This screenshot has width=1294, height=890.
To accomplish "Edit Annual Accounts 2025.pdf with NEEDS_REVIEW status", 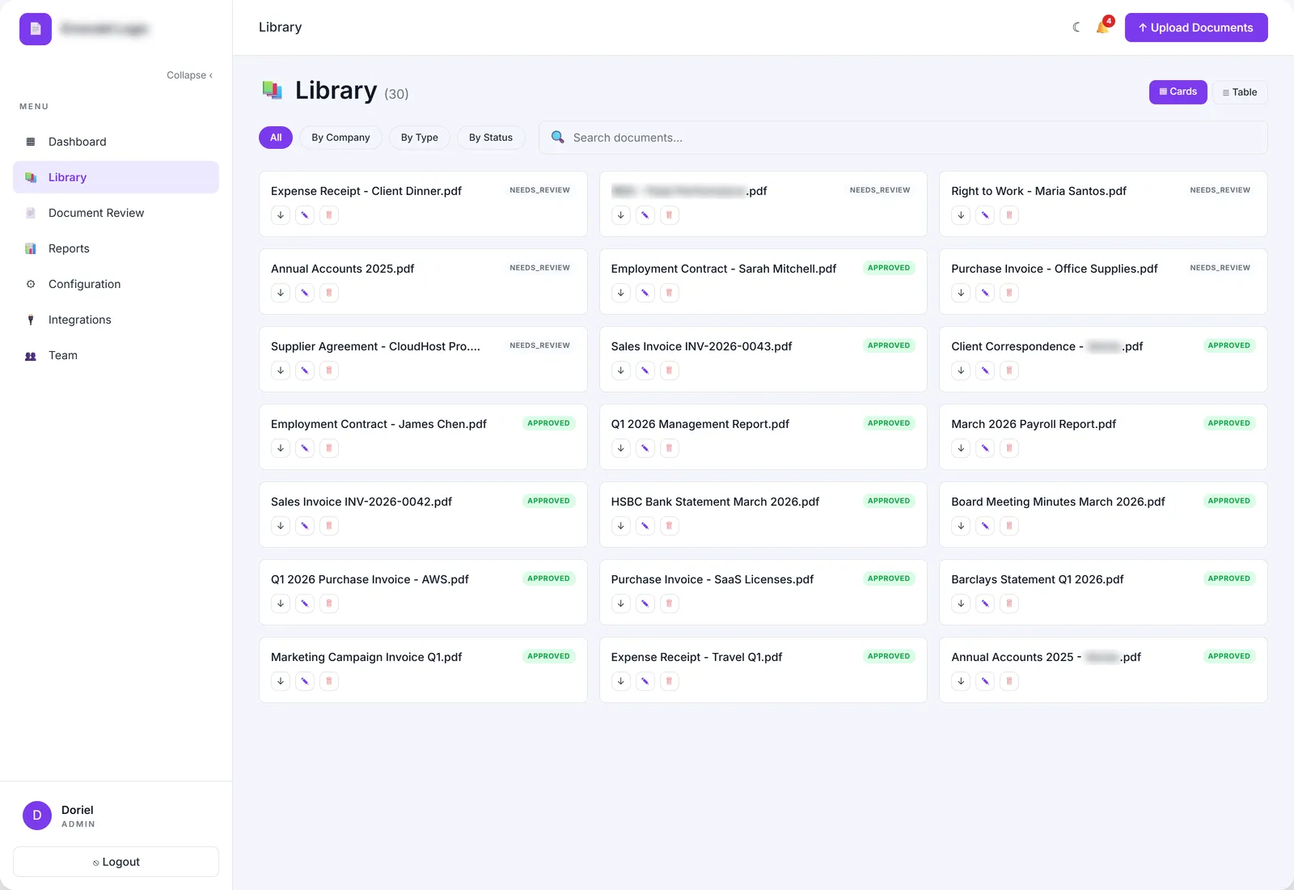I will [305, 293].
